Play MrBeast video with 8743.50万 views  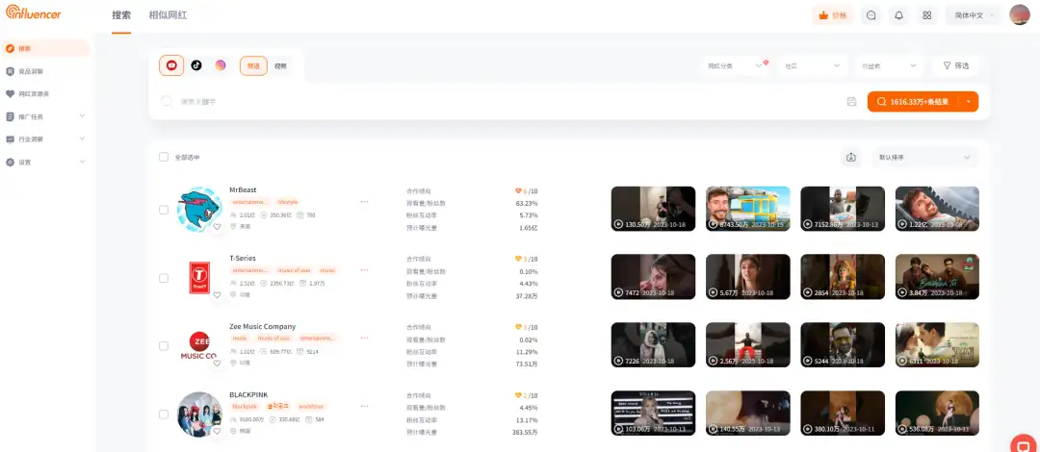click(747, 209)
